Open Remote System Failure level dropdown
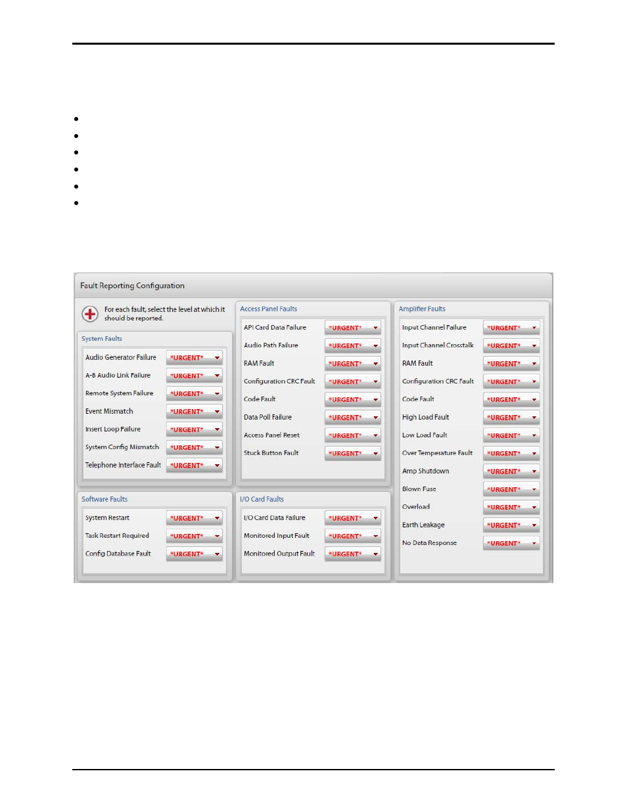The width and height of the screenshot is (627, 811). 195,393
